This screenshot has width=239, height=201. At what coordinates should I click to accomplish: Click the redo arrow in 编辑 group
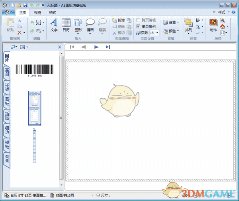click(x=32, y=31)
